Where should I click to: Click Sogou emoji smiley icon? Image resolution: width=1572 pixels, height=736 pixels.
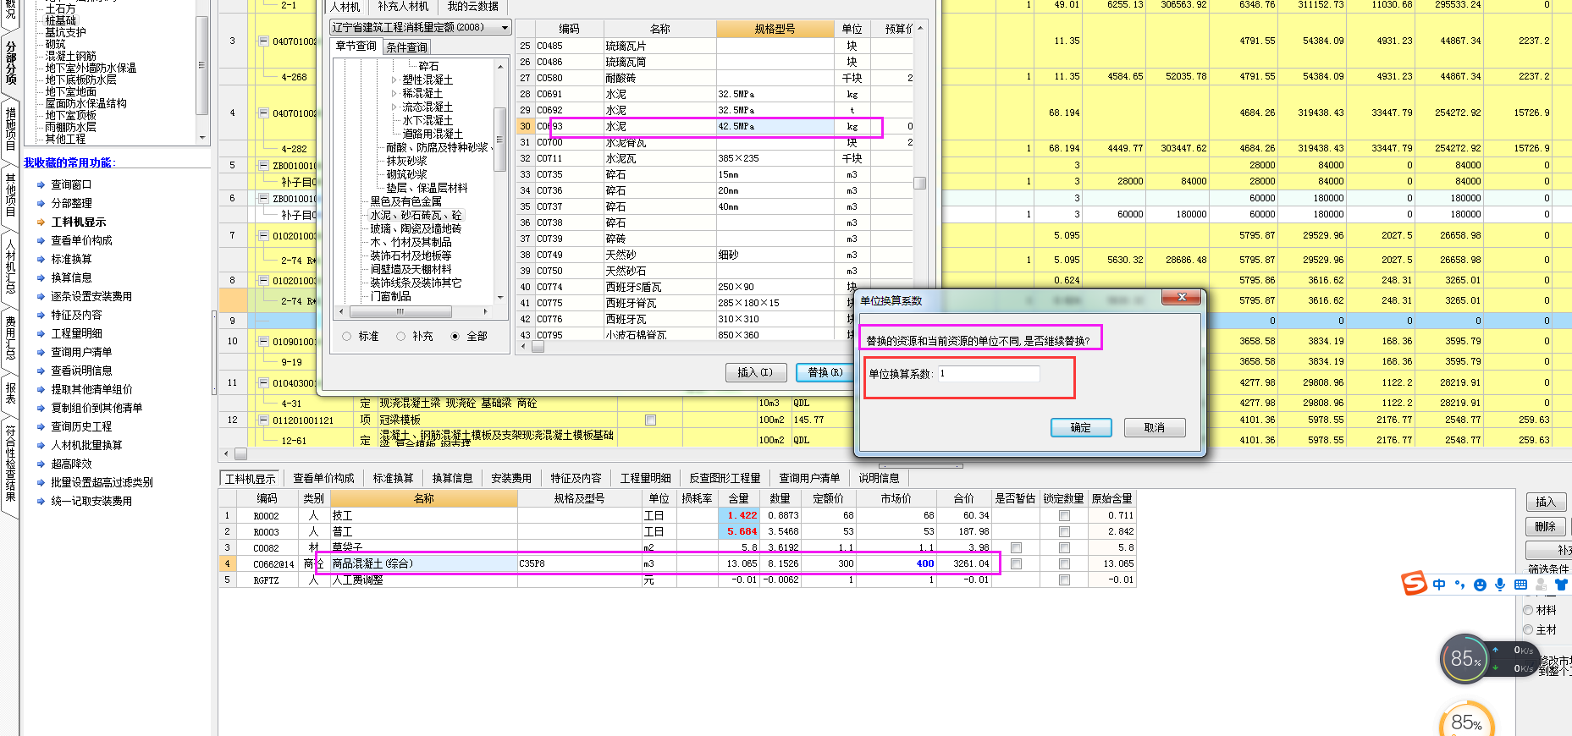tap(1480, 585)
